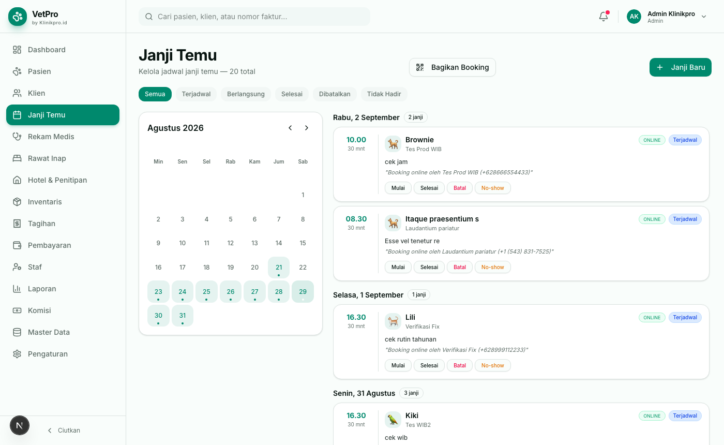Click the ONLINE badge on Lili's card
This screenshot has width=724, height=445.
point(652,318)
